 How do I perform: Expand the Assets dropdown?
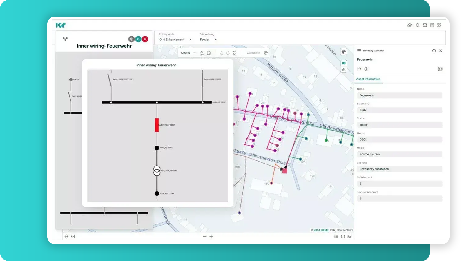[x=188, y=53]
